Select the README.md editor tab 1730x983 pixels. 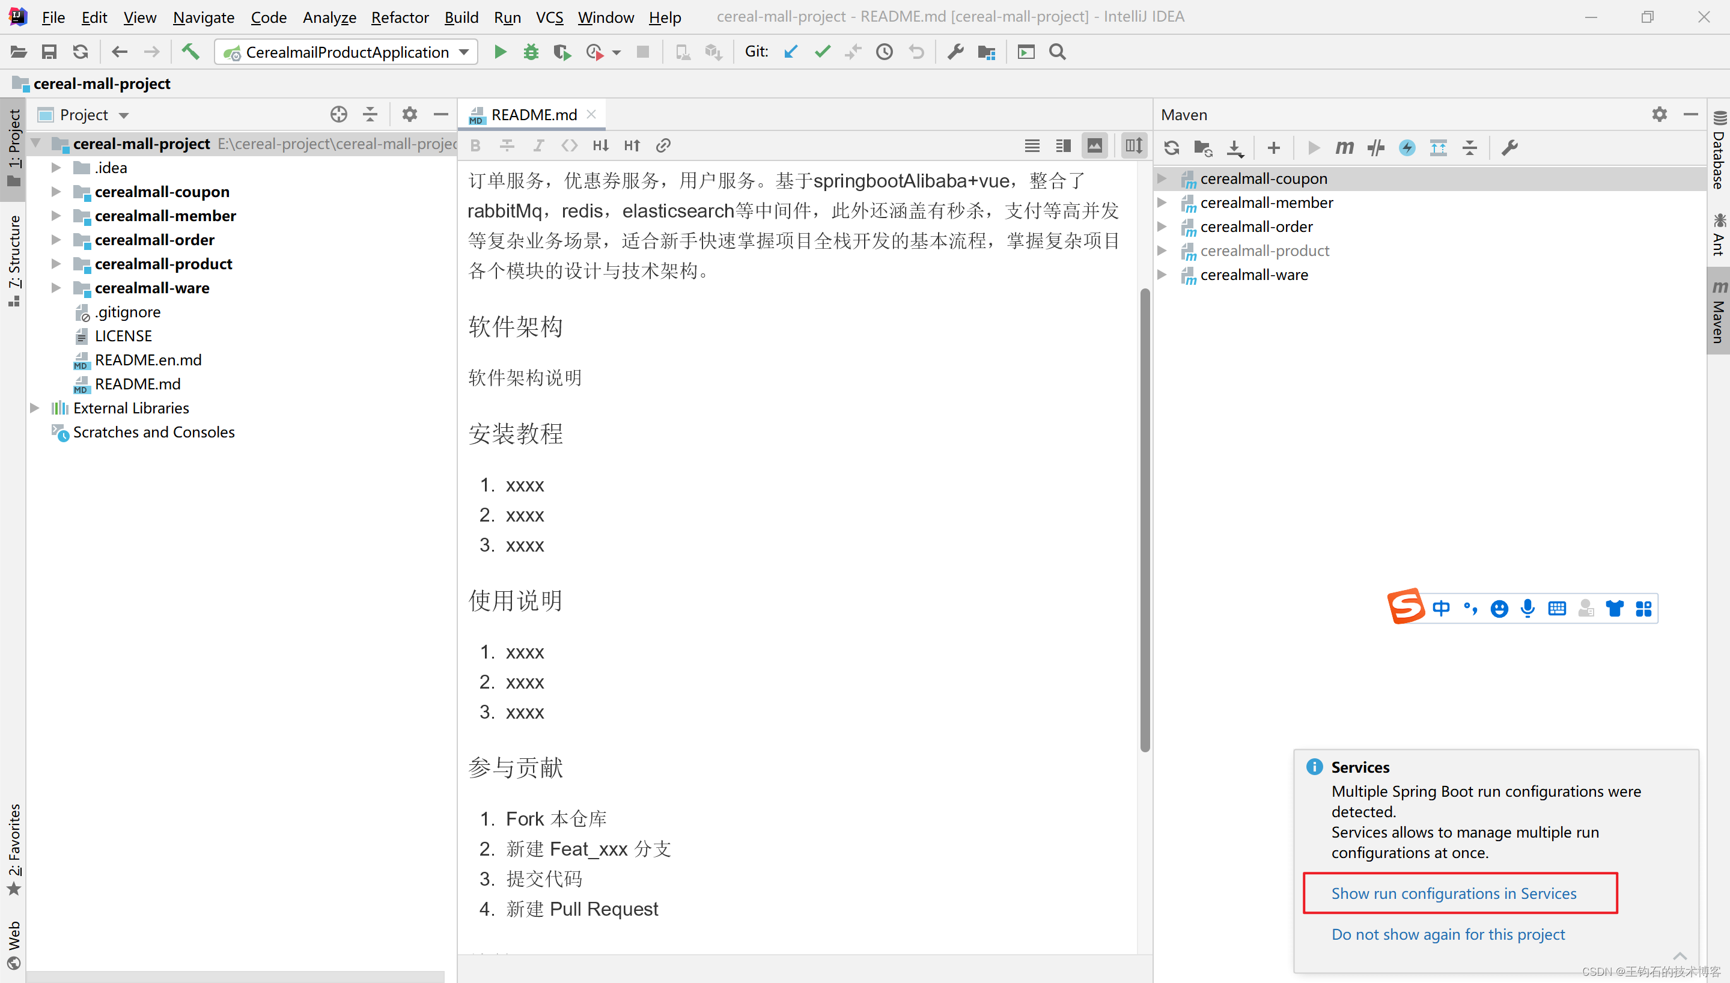click(x=533, y=115)
